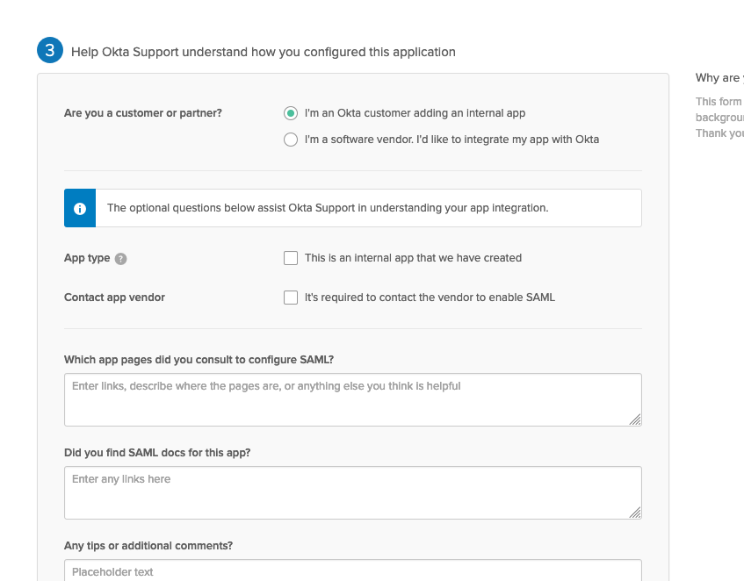744x581 pixels.
Task: Click the Placeholder text comments box
Action: tap(351, 571)
